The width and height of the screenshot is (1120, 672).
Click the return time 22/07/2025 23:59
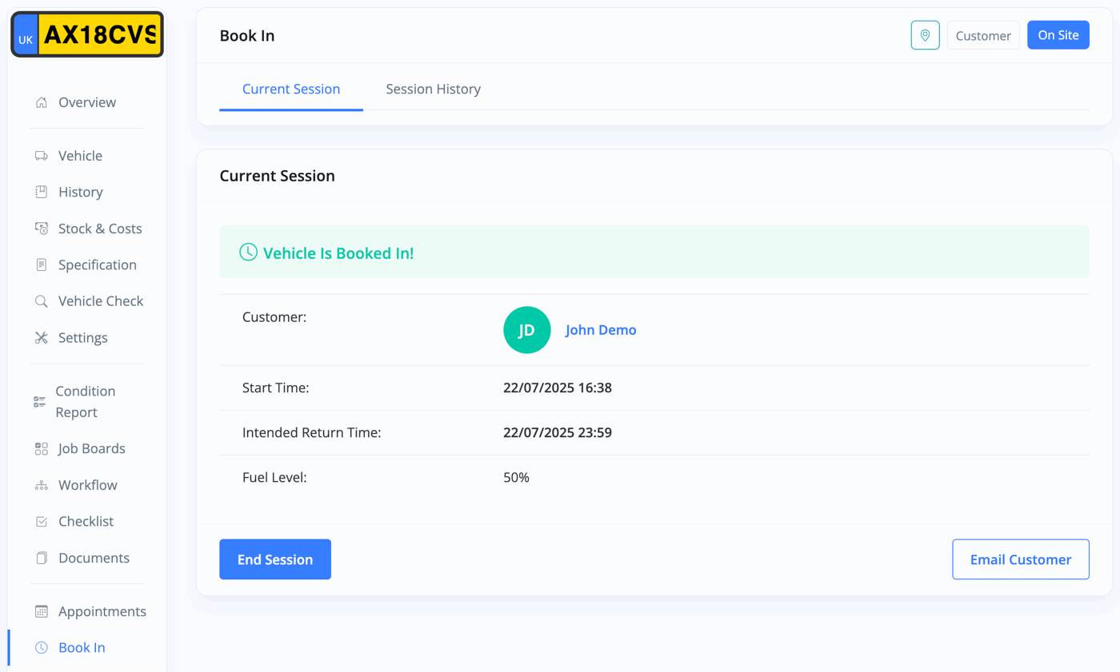pyautogui.click(x=558, y=433)
